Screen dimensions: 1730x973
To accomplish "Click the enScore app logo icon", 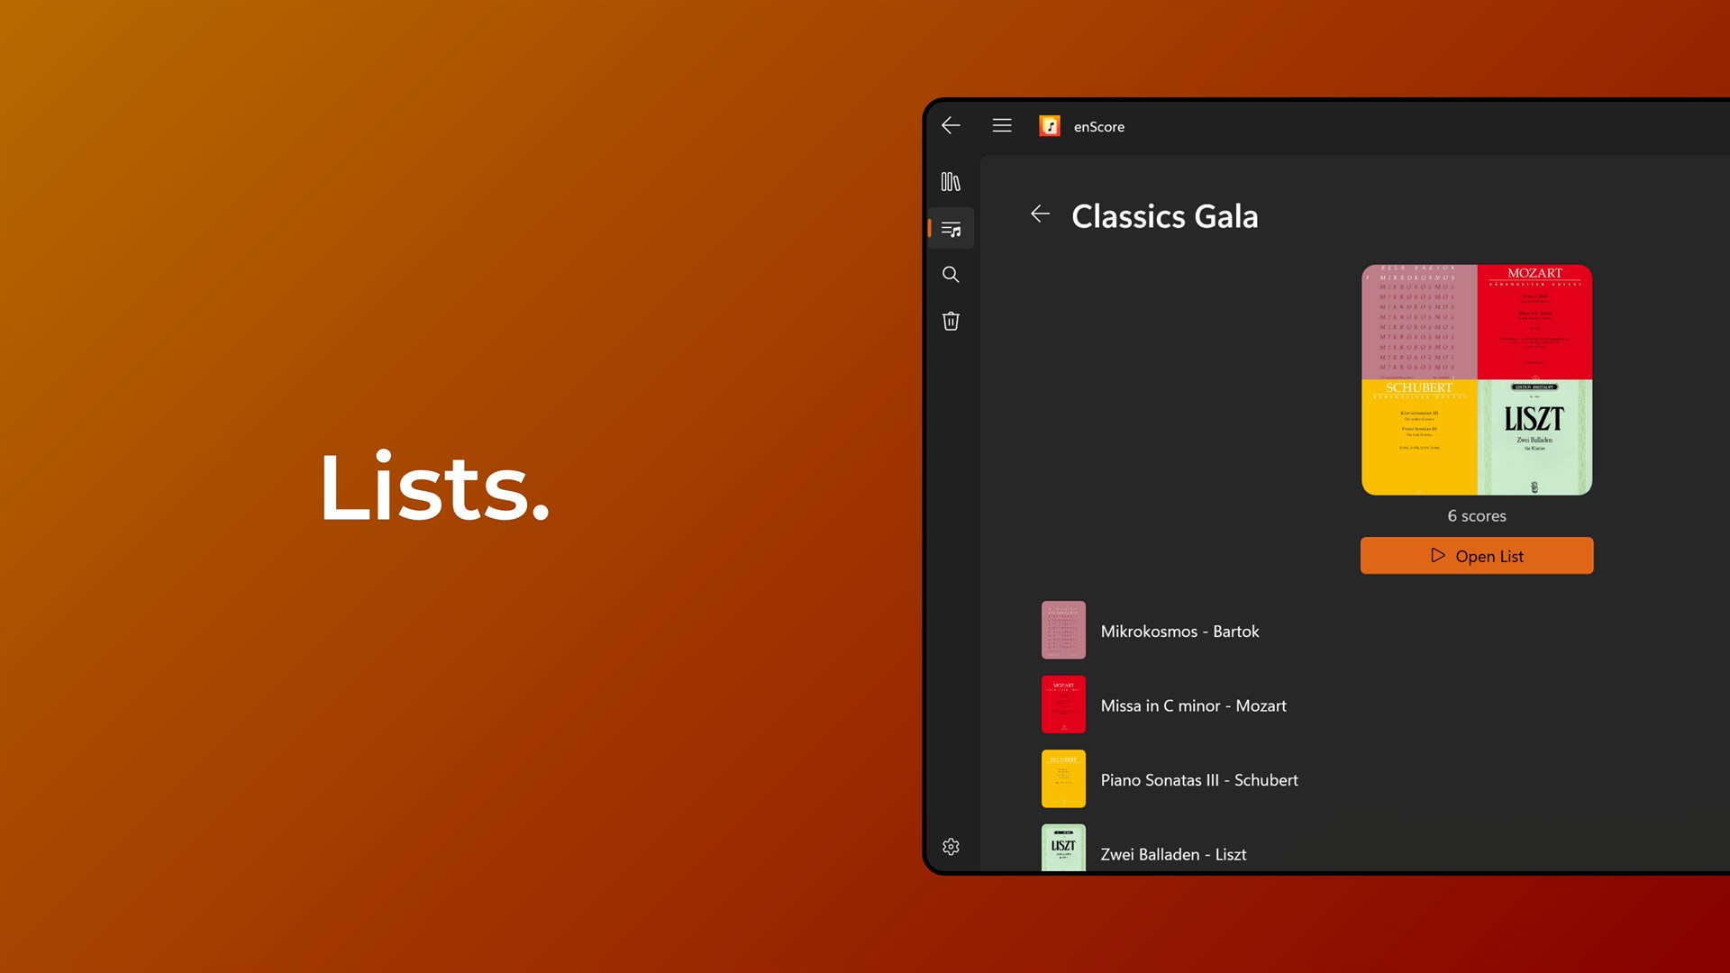I will [x=1050, y=126].
